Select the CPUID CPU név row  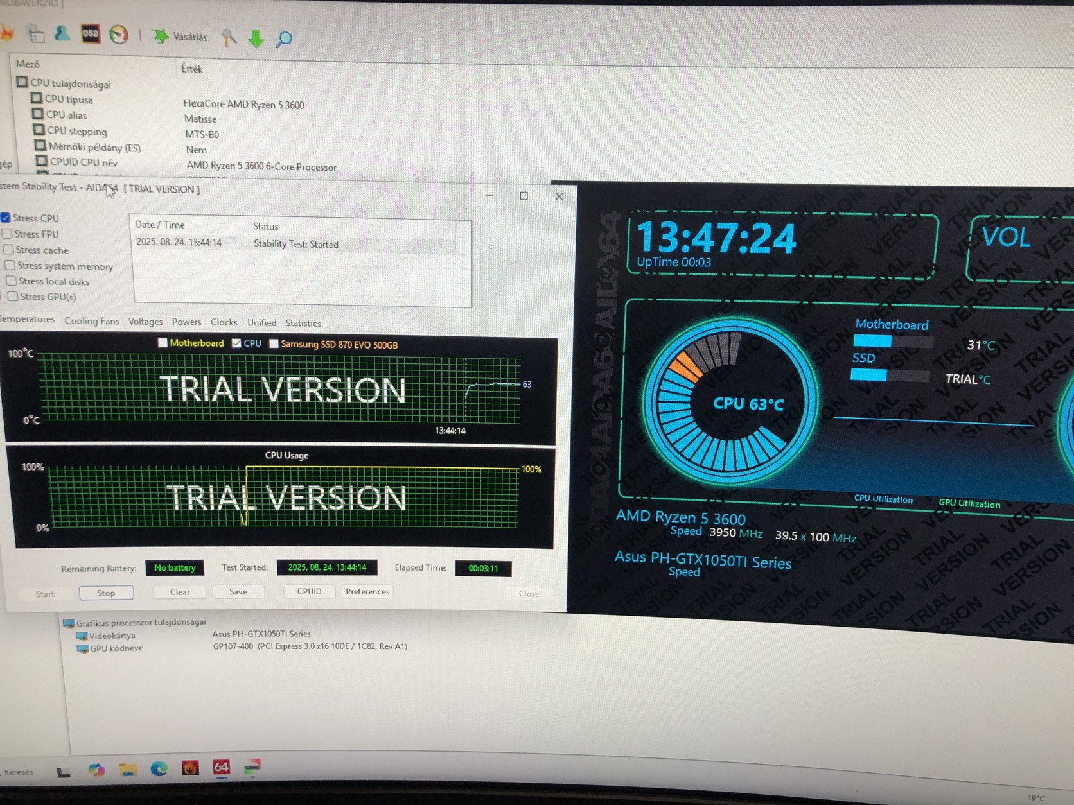click(x=84, y=162)
